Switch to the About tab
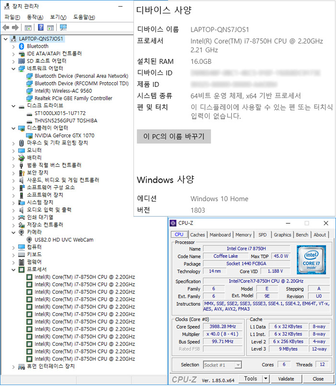 [x=320, y=235]
